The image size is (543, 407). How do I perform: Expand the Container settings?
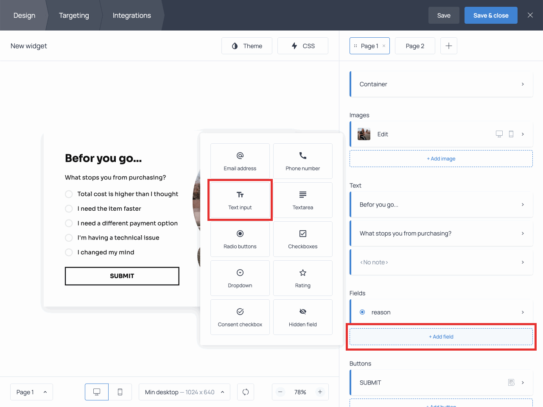[441, 84]
